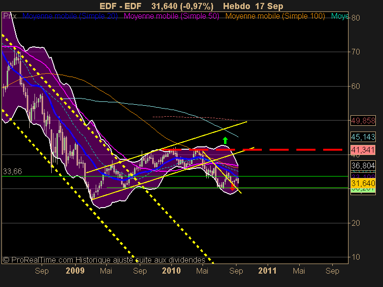Image resolution: width=383 pixels, height=287 pixels.
Task: Select the Moyenne mobile (Simple 50) legend
Action: [x=171, y=16]
